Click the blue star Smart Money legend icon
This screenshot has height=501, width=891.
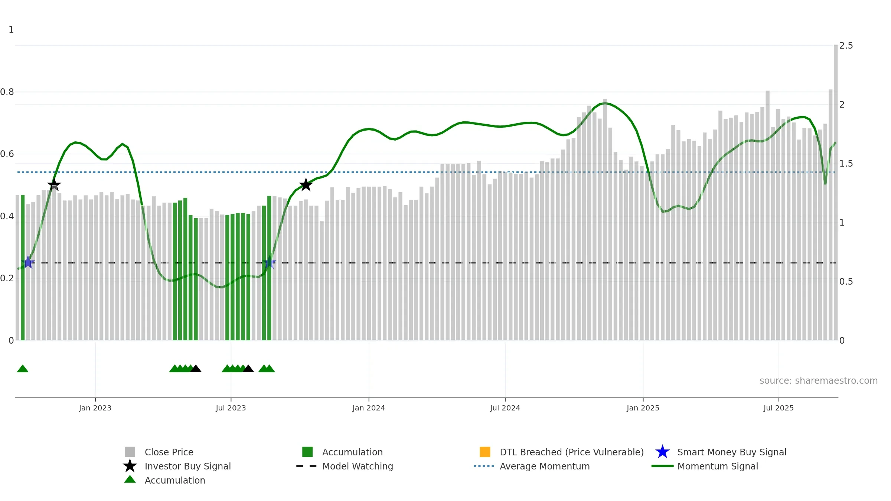coord(662,452)
